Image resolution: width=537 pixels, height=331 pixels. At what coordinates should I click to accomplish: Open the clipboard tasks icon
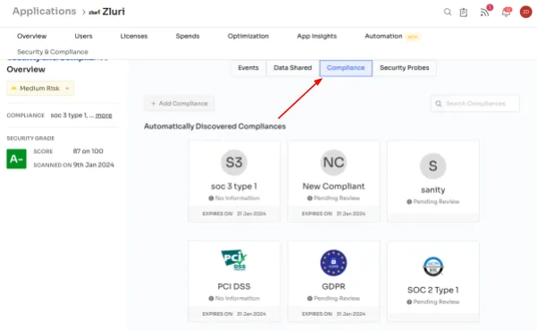pos(464,13)
